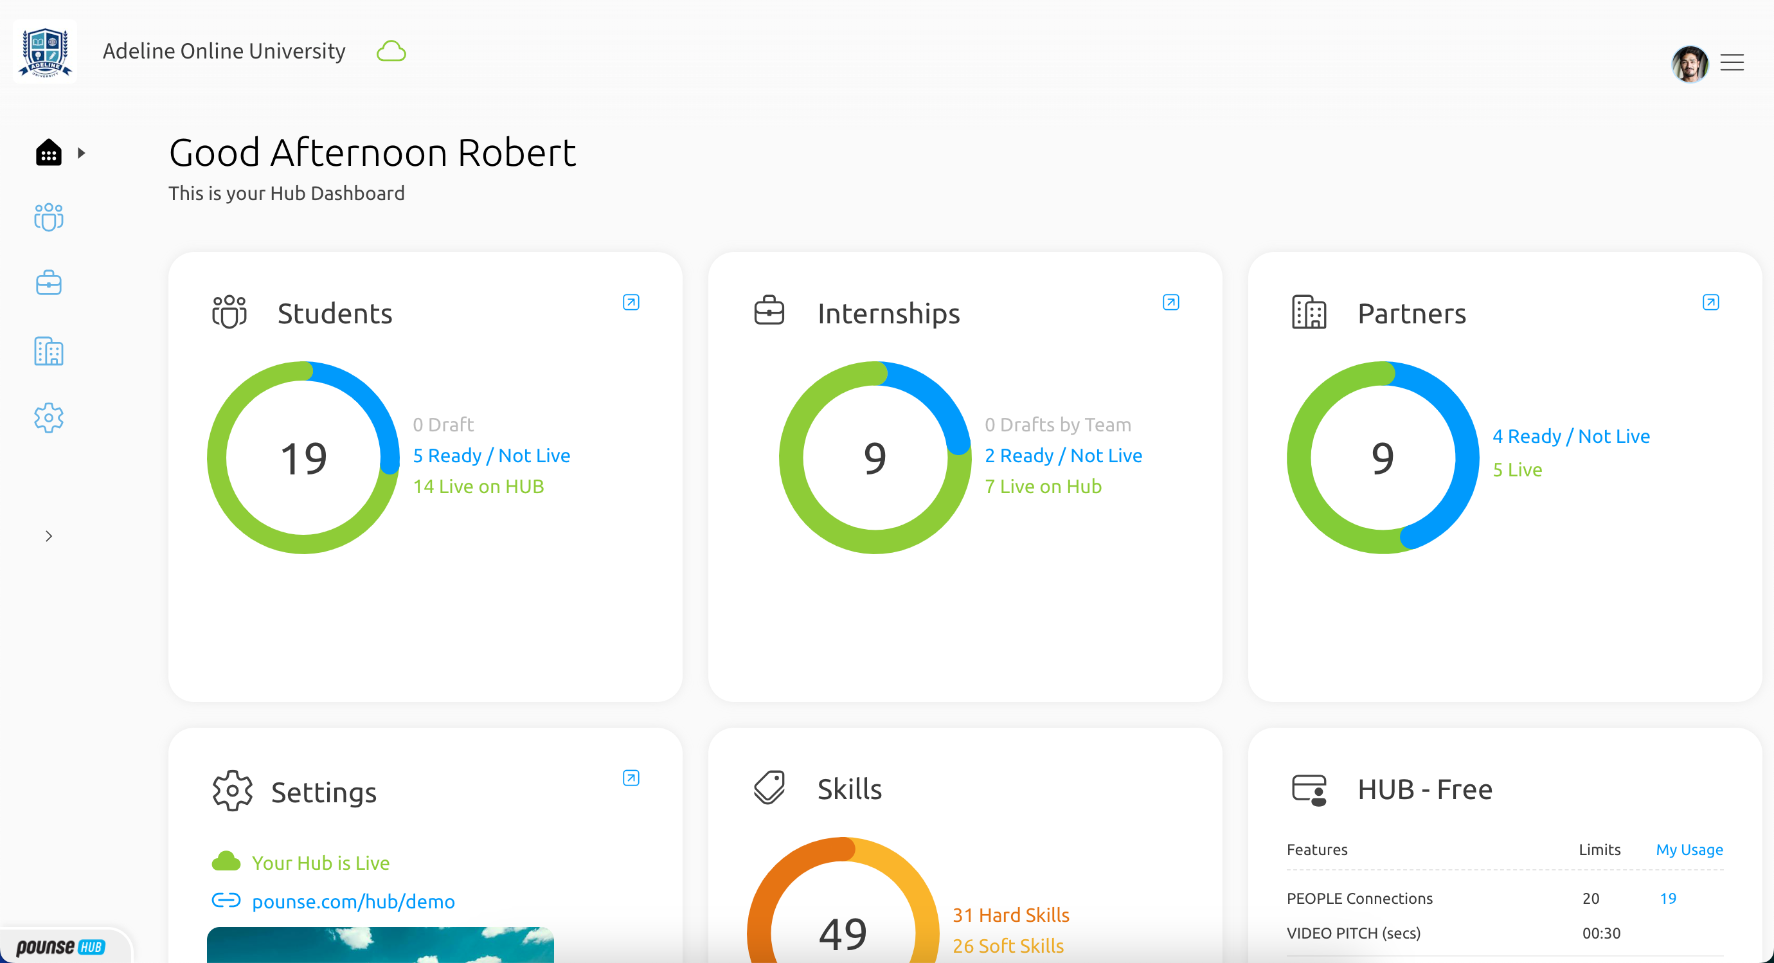The height and width of the screenshot is (963, 1774).
Task: Click 31 Hard Skills label
Action: (1011, 915)
